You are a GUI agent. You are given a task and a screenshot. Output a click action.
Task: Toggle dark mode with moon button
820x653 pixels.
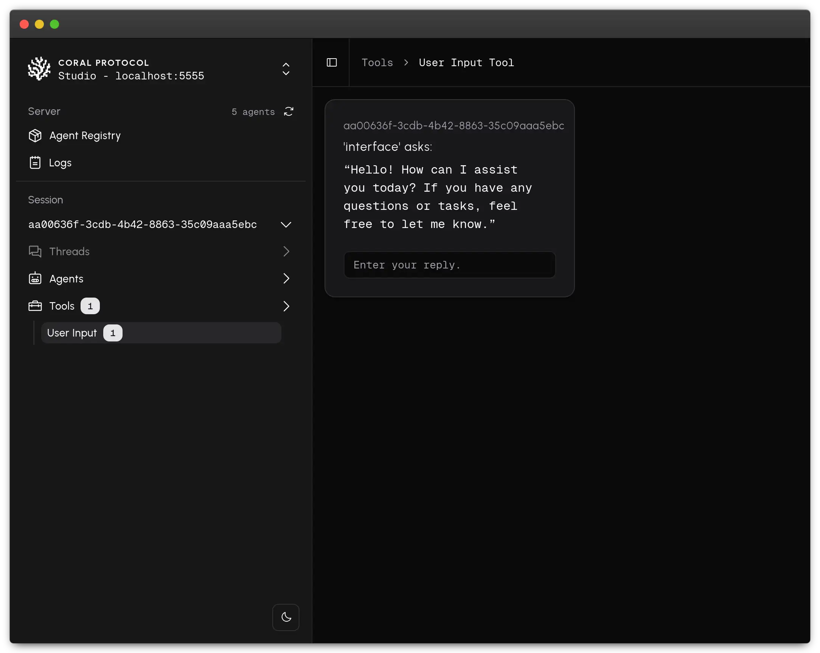pos(286,617)
